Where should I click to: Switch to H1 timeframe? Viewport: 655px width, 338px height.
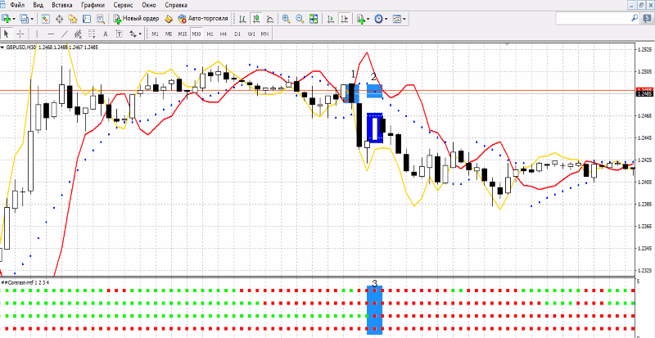pyautogui.click(x=210, y=34)
